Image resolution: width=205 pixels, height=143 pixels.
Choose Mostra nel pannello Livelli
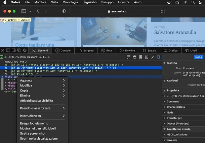click(42, 128)
